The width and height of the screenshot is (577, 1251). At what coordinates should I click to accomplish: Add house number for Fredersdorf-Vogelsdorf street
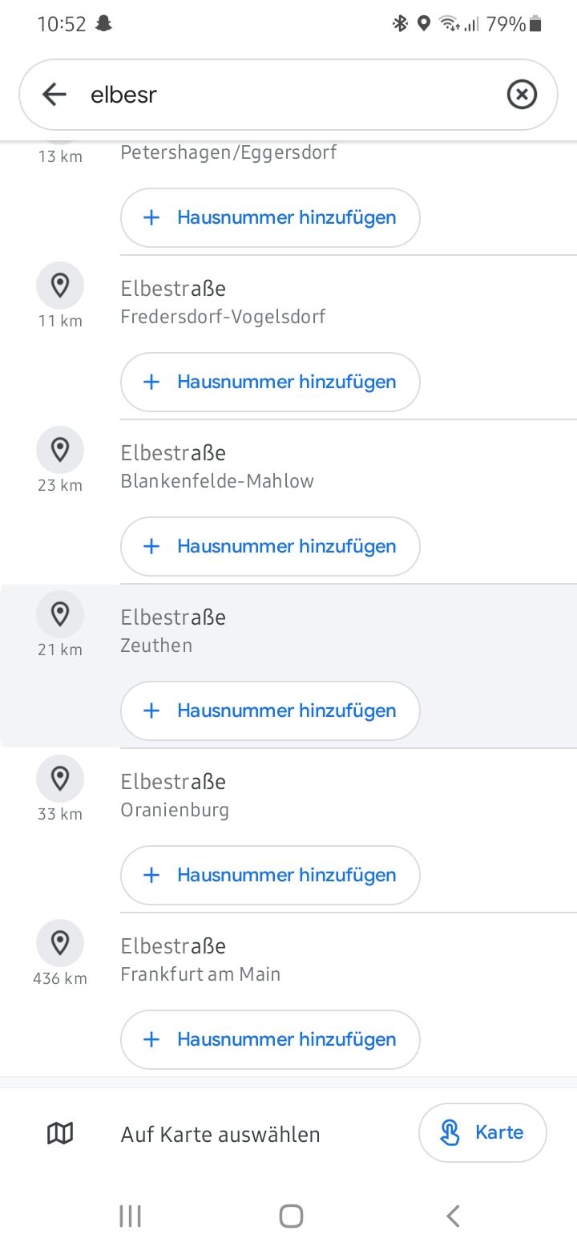270,382
